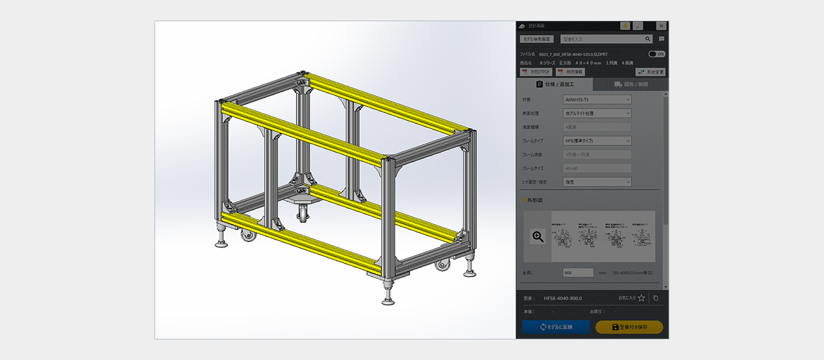The width and height of the screenshot is (824, 360).
Task: Click the search magnifier icon
Action: click(648, 39)
